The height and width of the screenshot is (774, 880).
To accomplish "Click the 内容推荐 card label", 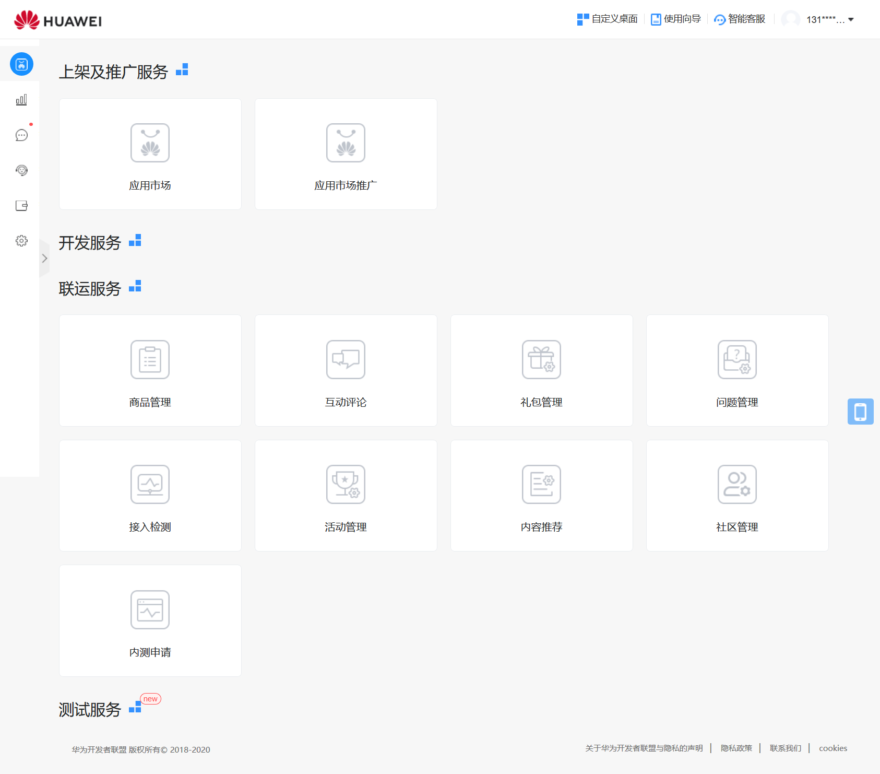I will (541, 527).
